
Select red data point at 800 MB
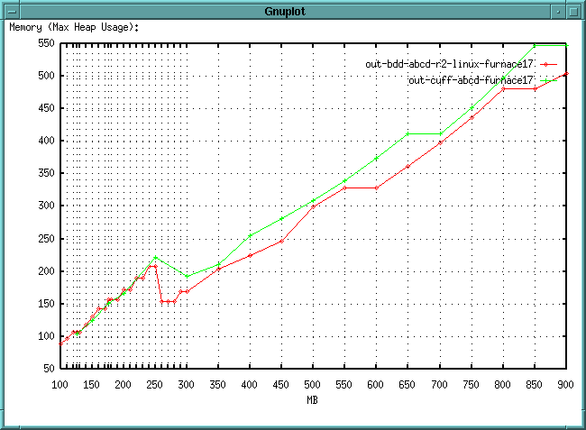(x=502, y=88)
